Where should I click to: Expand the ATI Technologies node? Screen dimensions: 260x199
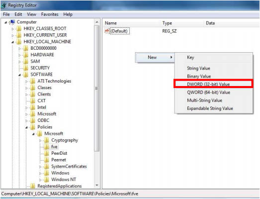pos(26,81)
